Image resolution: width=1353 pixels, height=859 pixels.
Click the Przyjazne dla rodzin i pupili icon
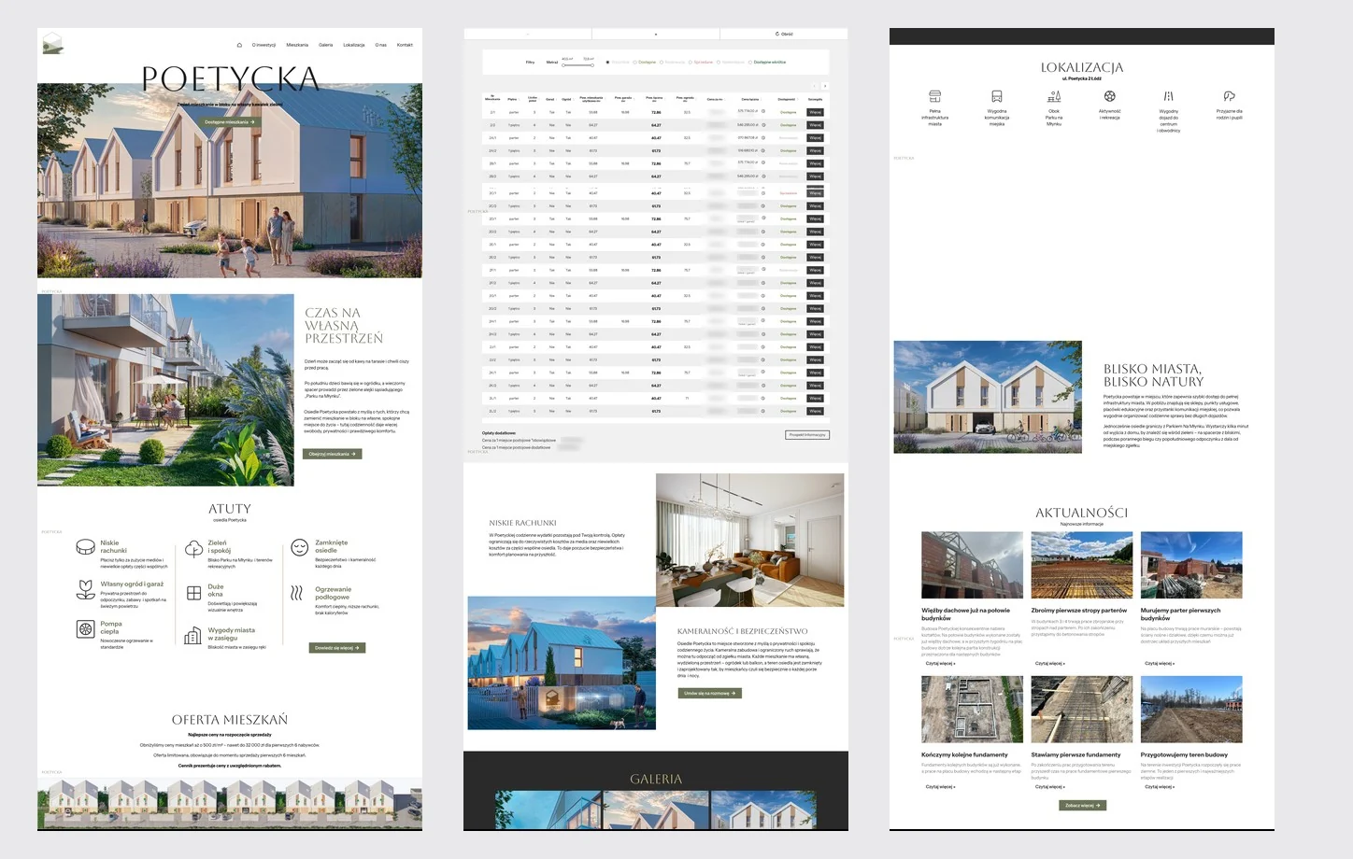click(1229, 96)
